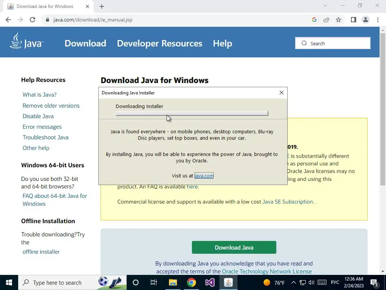Open Cortana circle on taskbar

click(136, 282)
